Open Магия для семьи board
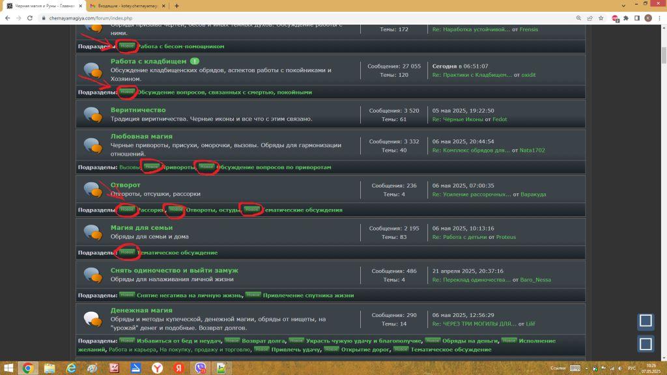The image size is (667, 375). (141, 227)
